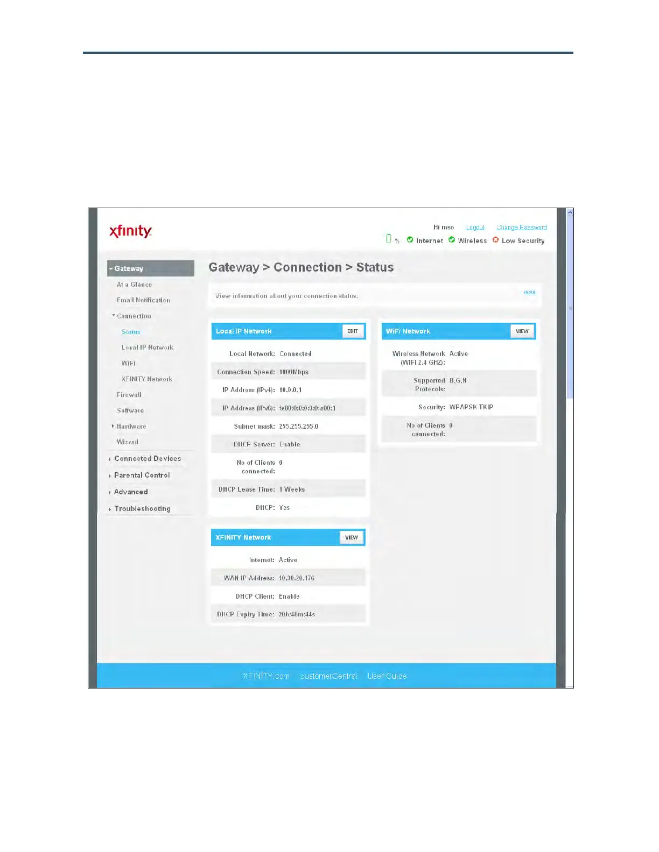
Task: Click the xfinity logo
Action: (130, 231)
